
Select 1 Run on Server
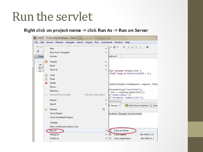(x=133, y=131)
